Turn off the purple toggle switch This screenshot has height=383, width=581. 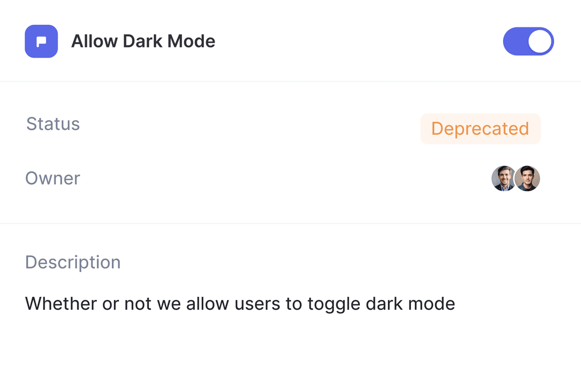pos(528,41)
